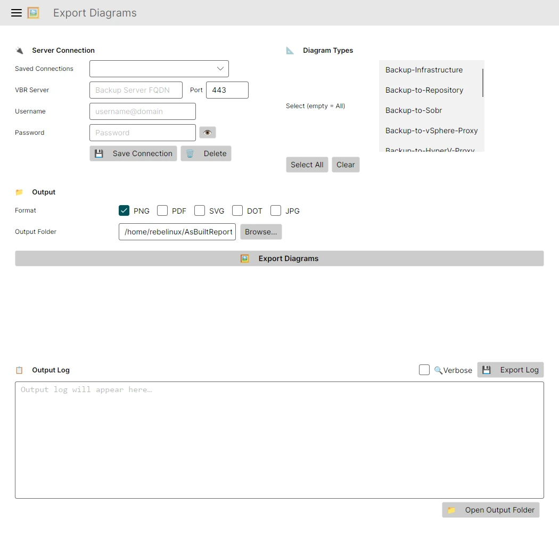Viewport: 559px width, 536px height.
Task: Enable the JPG output format checkbox
Action: 276,210
